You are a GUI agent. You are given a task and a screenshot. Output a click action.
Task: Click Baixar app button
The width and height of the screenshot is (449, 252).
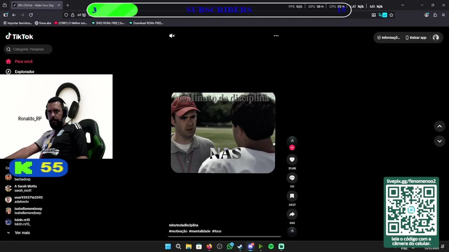pos(416,37)
